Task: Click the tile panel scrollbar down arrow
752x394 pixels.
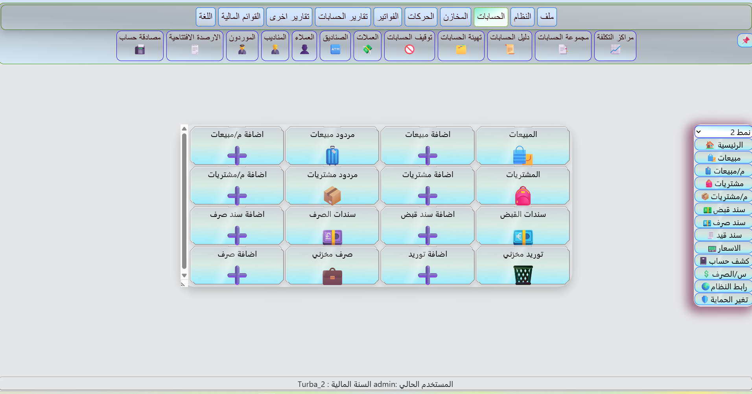Action: (184, 276)
